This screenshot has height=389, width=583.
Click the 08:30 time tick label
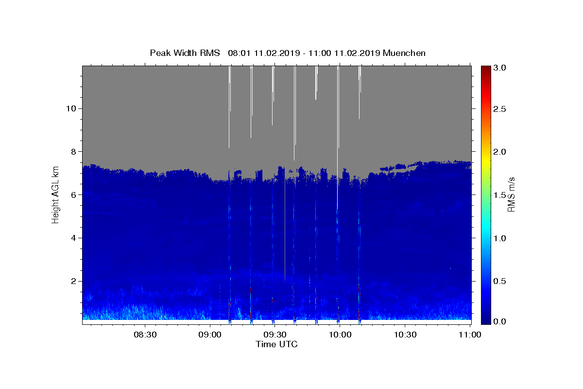click(145, 335)
